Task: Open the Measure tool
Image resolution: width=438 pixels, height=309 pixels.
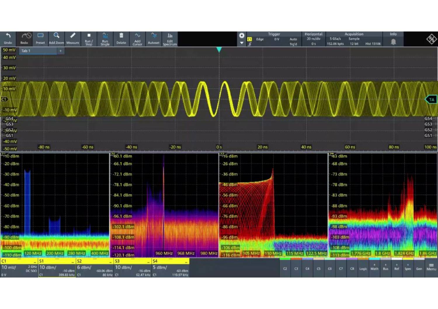Action: point(72,39)
